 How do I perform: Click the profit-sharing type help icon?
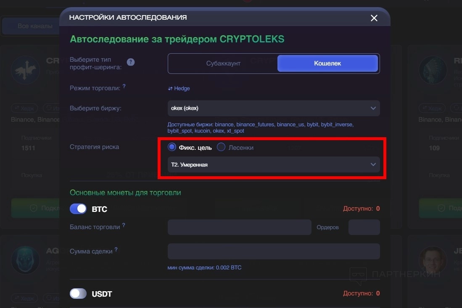coord(131,62)
